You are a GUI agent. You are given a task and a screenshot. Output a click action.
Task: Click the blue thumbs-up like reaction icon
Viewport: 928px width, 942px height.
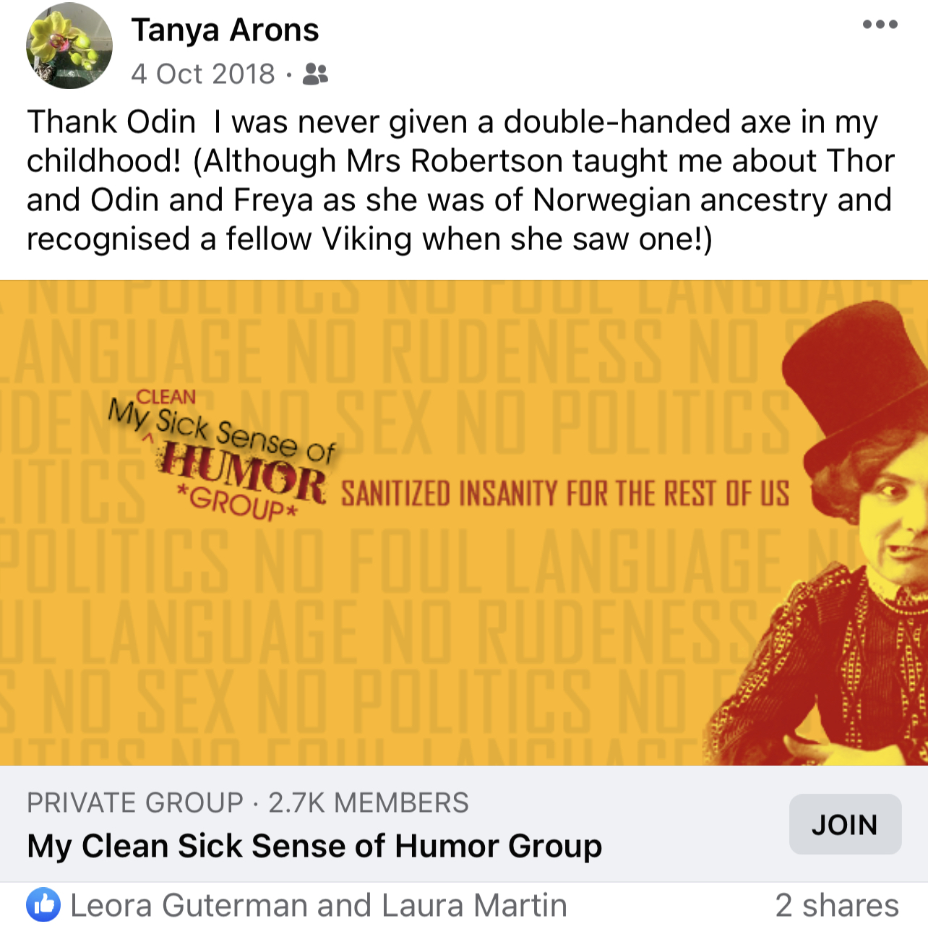pos(43,905)
